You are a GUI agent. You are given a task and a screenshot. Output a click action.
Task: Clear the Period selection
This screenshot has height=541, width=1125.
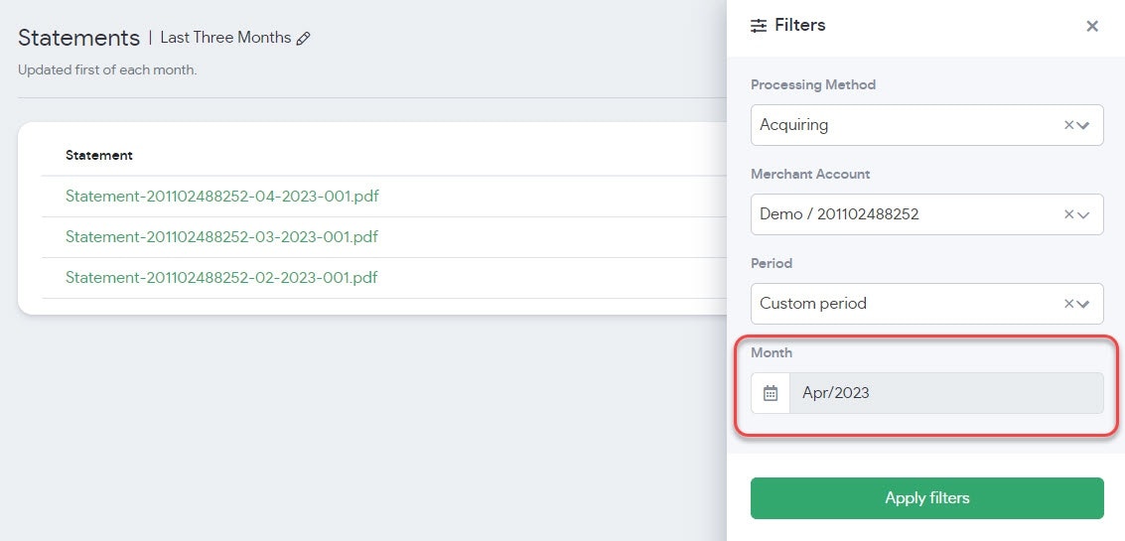pos(1068,304)
